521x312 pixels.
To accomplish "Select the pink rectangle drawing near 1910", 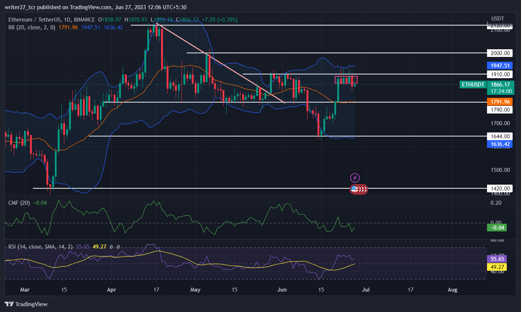I will 346,80.
